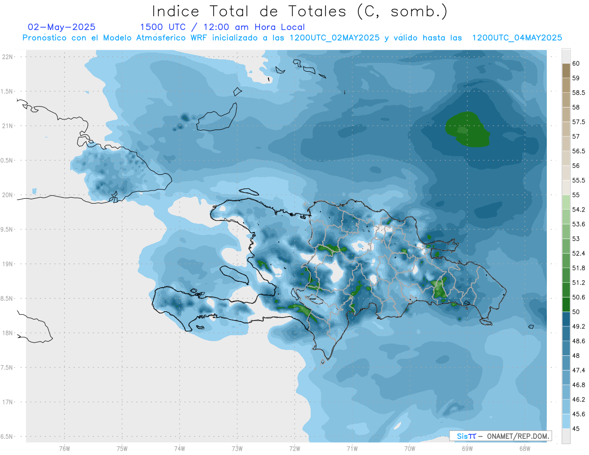This screenshot has width=589, height=455.
Task: Click the "75W" longitude label
Action: [122, 448]
